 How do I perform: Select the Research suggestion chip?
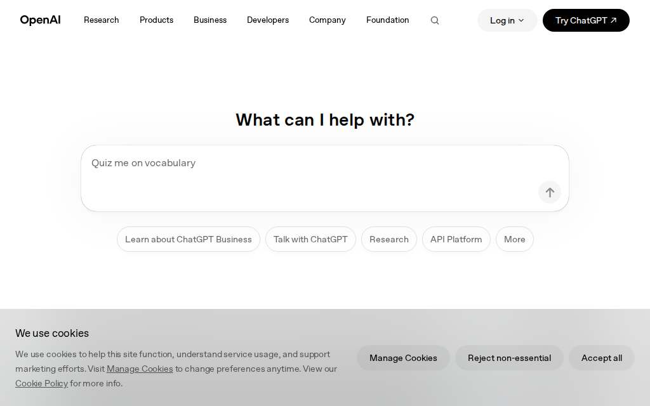point(389,239)
